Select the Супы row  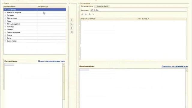35,38
